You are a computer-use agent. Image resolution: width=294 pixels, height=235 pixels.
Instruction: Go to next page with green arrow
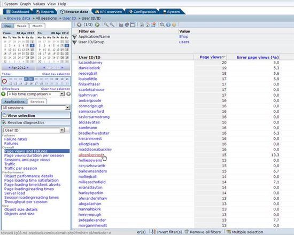tap(97, 25)
